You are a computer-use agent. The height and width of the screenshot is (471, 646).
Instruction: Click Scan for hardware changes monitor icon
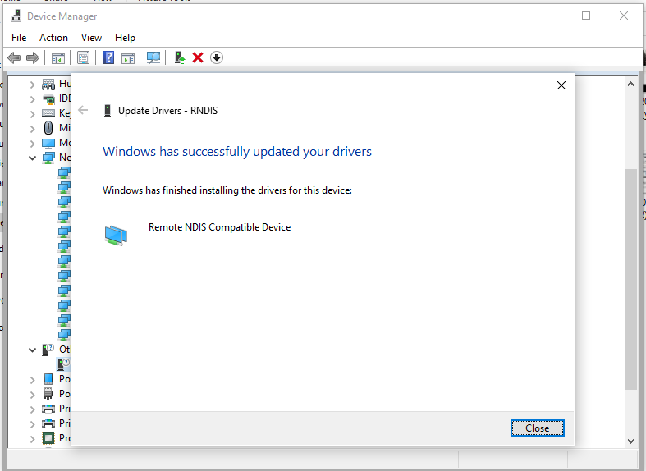coord(153,57)
